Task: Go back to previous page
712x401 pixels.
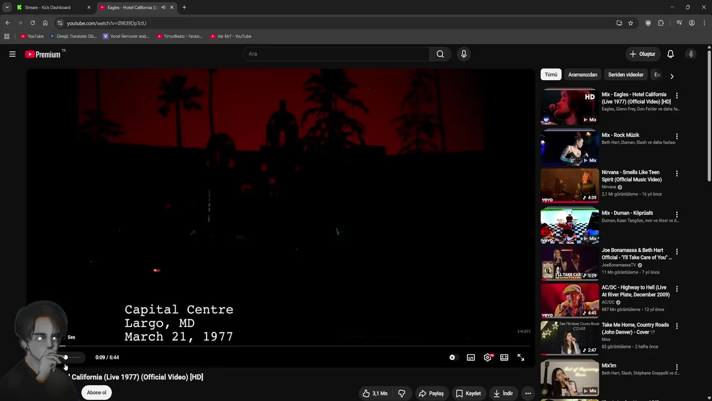Action: [7, 23]
